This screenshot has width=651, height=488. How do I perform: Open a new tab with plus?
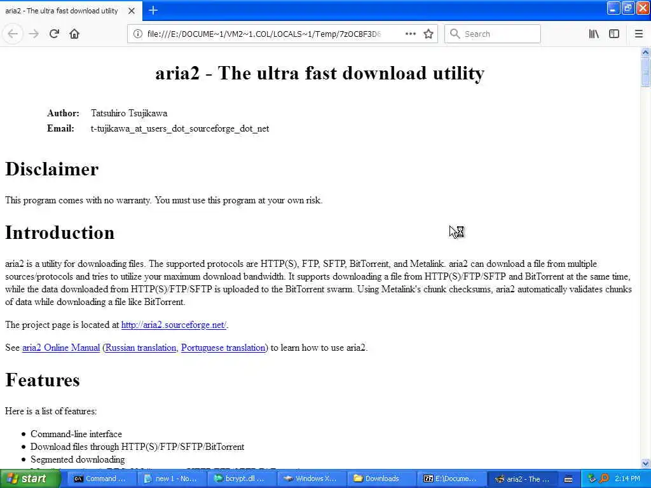click(x=153, y=10)
